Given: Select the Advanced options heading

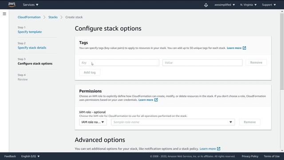Looking at the screenshot, I should 100,140.
